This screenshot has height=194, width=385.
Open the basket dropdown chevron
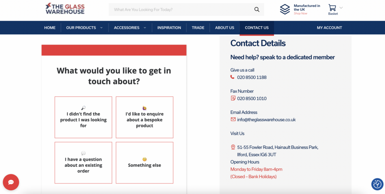click(x=341, y=8)
